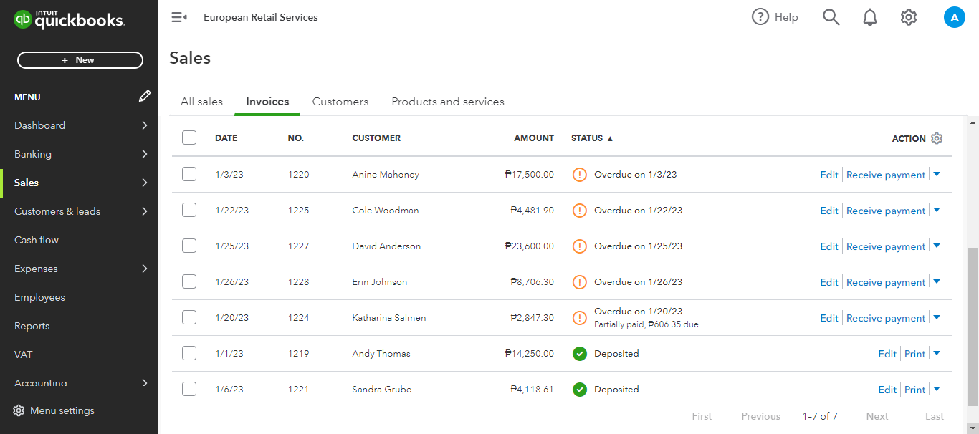Open the Products and services tab
This screenshot has height=434, width=979.
point(448,102)
